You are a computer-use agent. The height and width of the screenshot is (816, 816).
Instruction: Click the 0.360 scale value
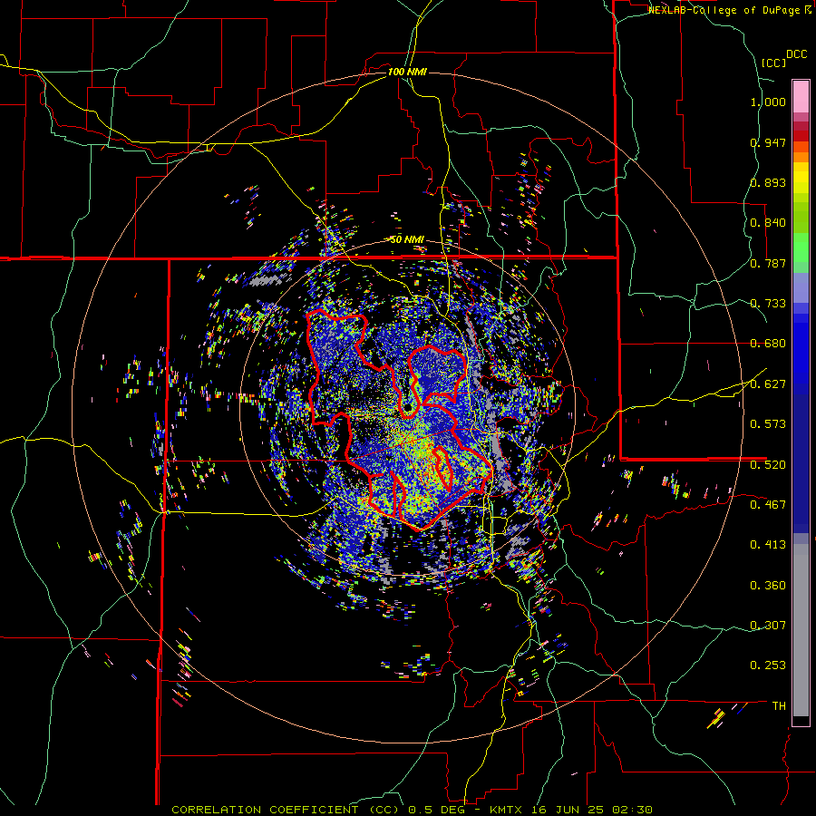[x=768, y=586]
